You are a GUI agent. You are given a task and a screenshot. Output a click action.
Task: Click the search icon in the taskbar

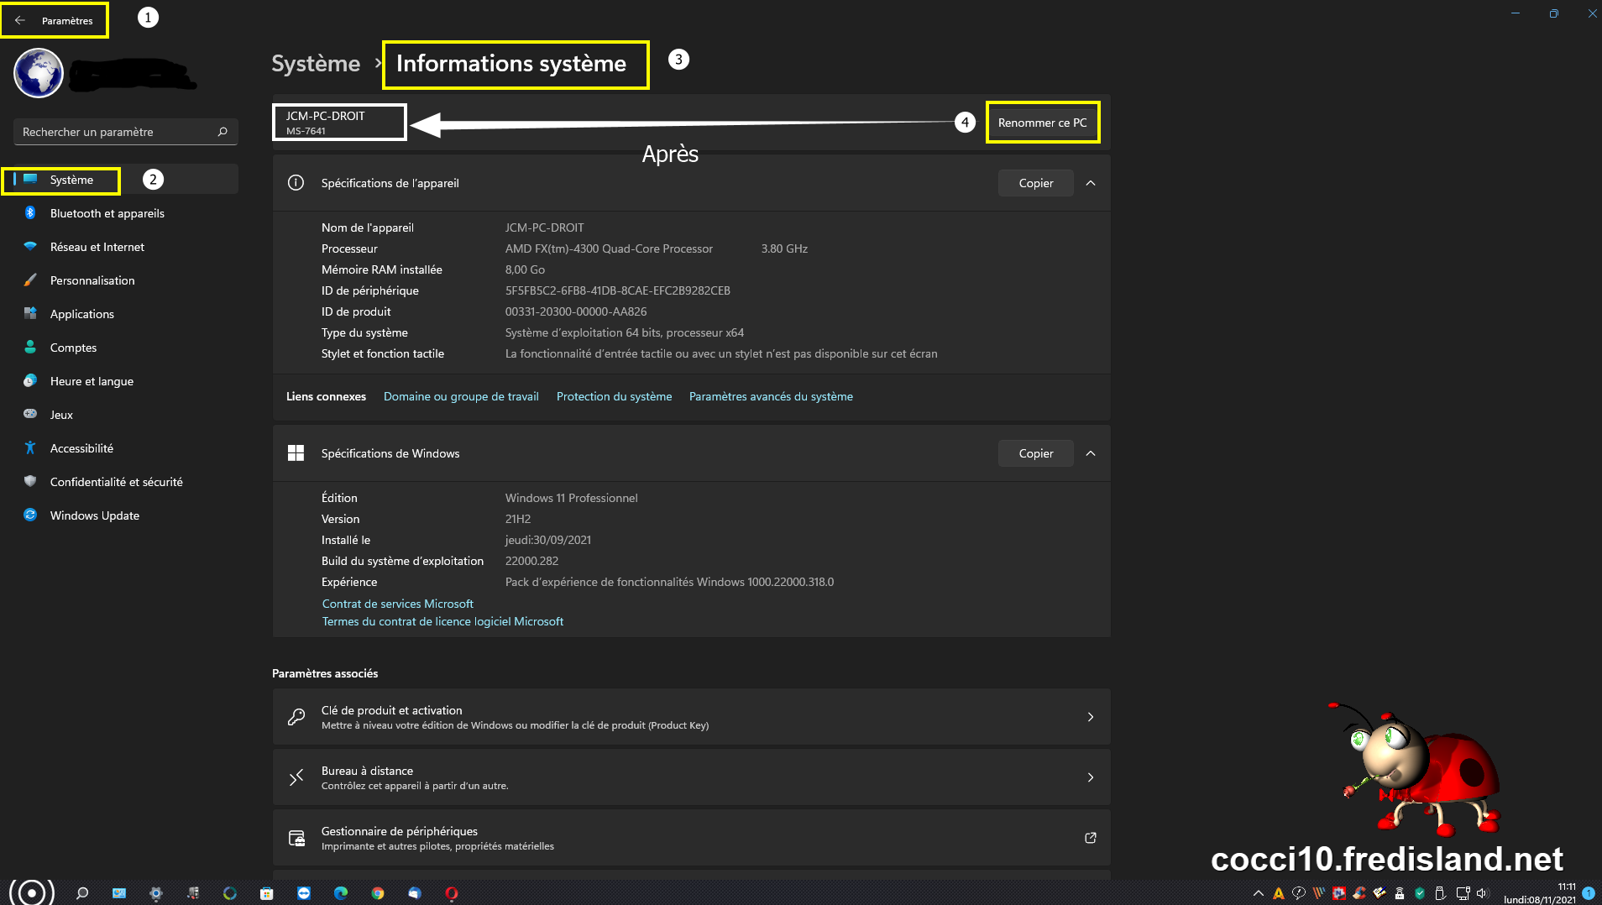pyautogui.click(x=82, y=893)
